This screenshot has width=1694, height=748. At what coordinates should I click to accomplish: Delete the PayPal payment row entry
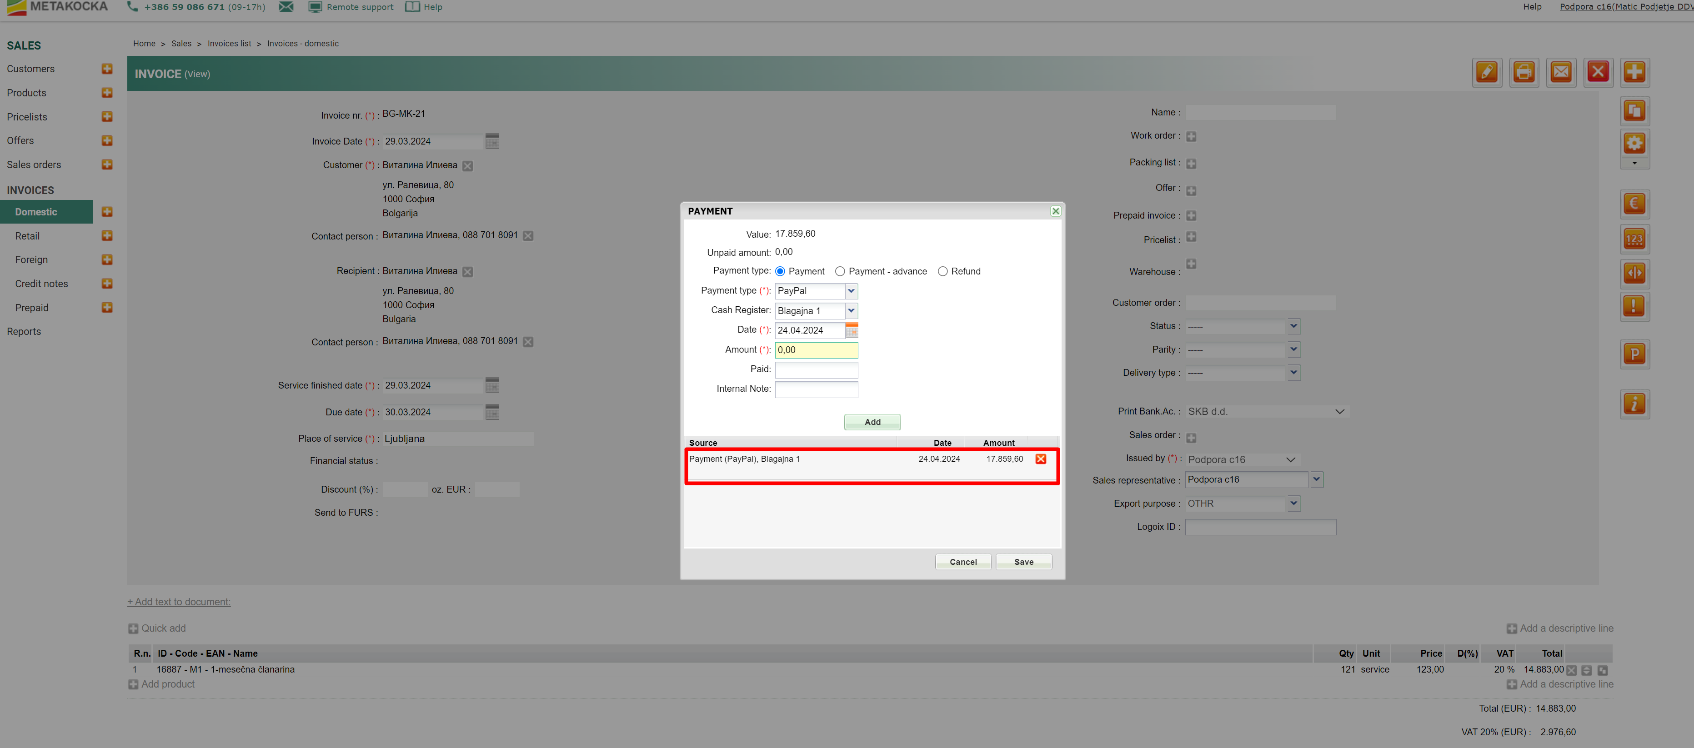point(1040,459)
